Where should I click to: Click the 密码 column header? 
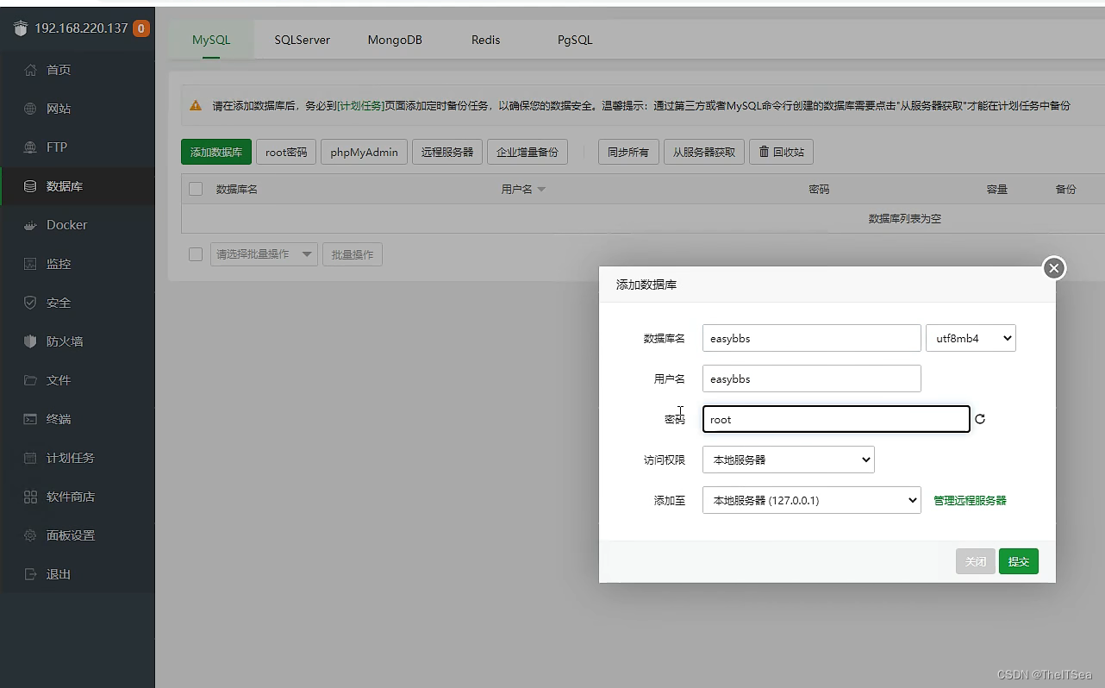[x=819, y=189]
